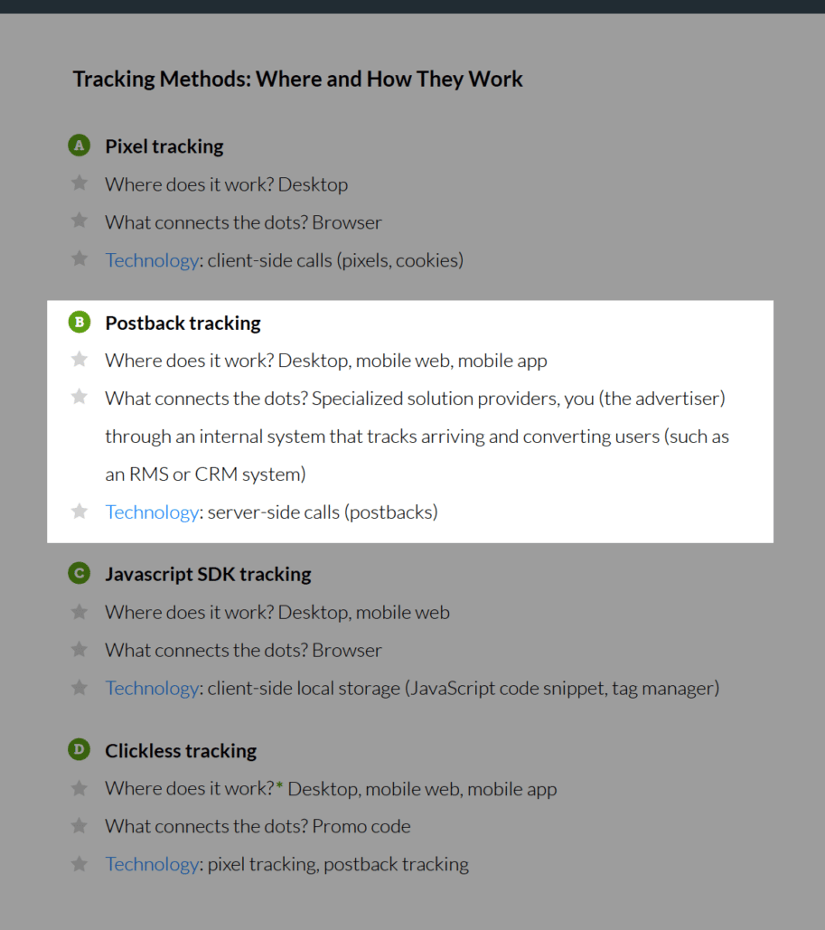This screenshot has height=930, width=825.
Task: Click star beside Pixel tracking's Desktop line
Action: pos(80,183)
